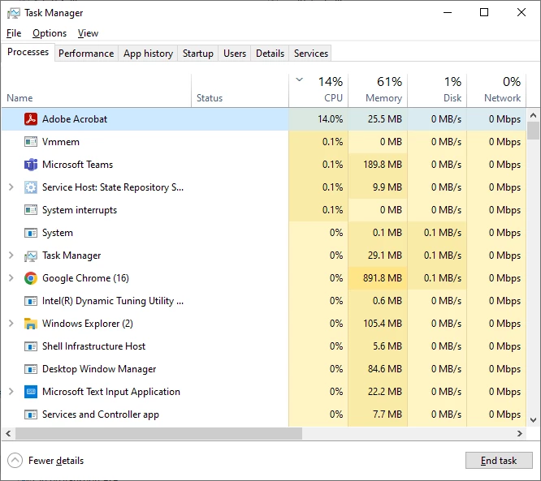
Task: Select the Microsoft Teams process name
Action: pos(77,165)
